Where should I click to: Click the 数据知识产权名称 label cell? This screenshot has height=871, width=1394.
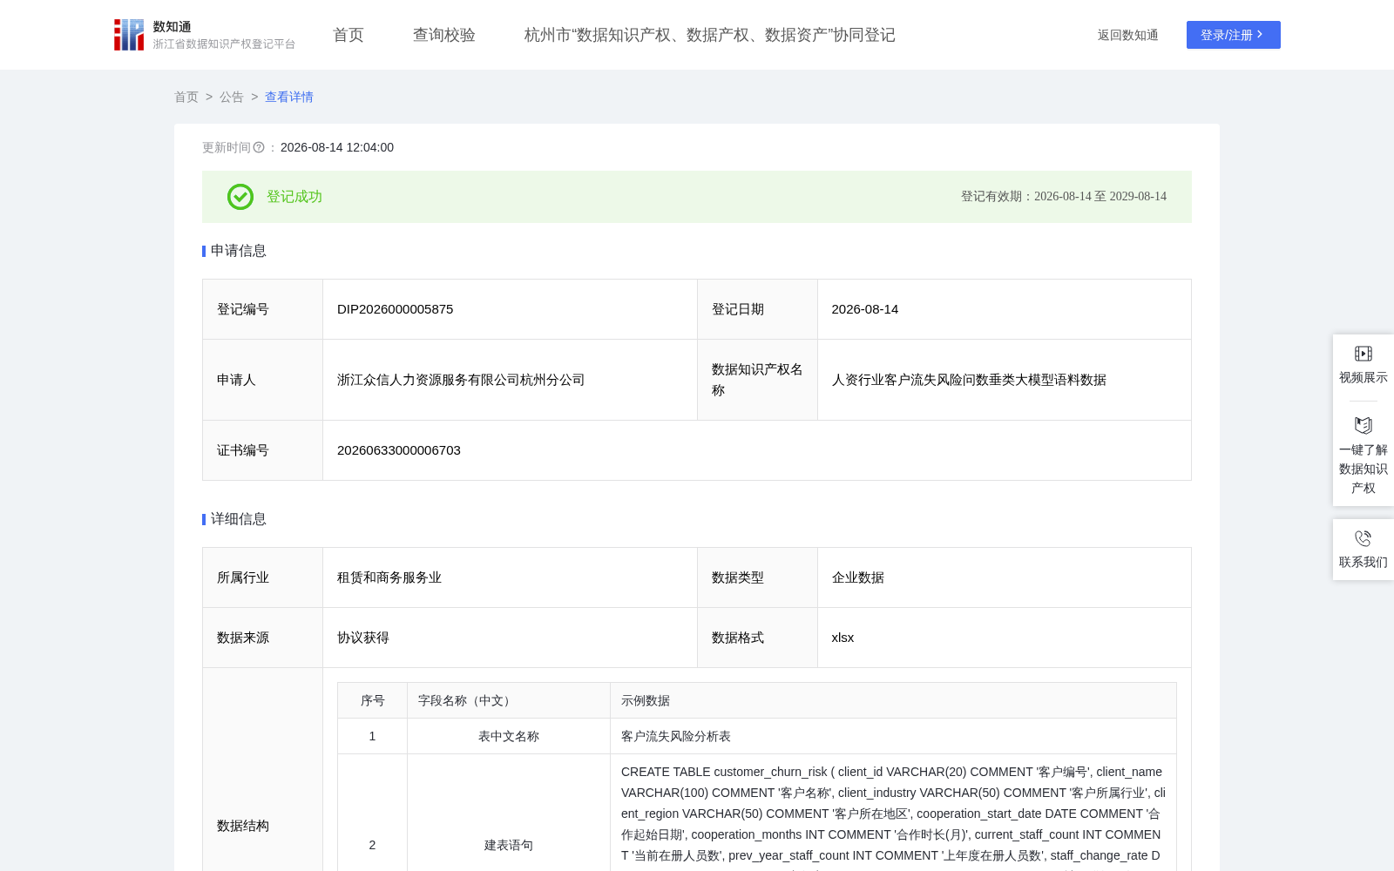(757, 380)
